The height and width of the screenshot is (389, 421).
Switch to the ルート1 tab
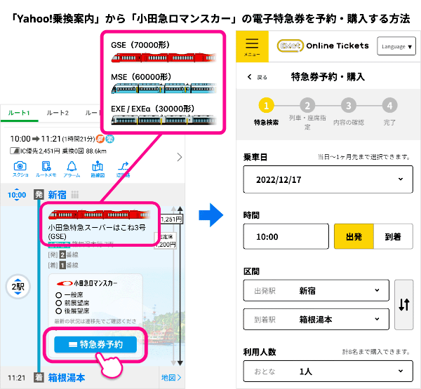19,113
